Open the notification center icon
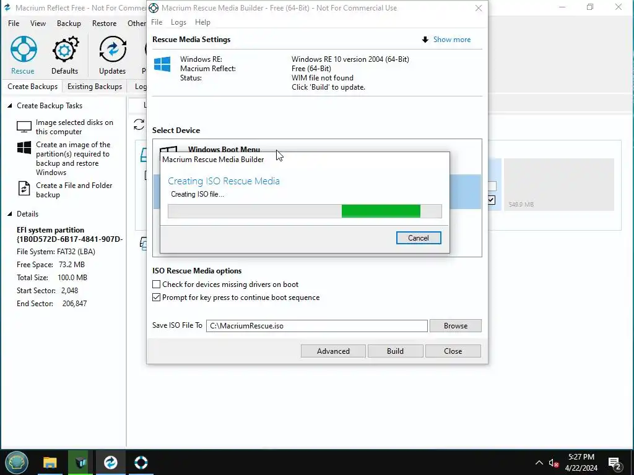 [615, 463]
